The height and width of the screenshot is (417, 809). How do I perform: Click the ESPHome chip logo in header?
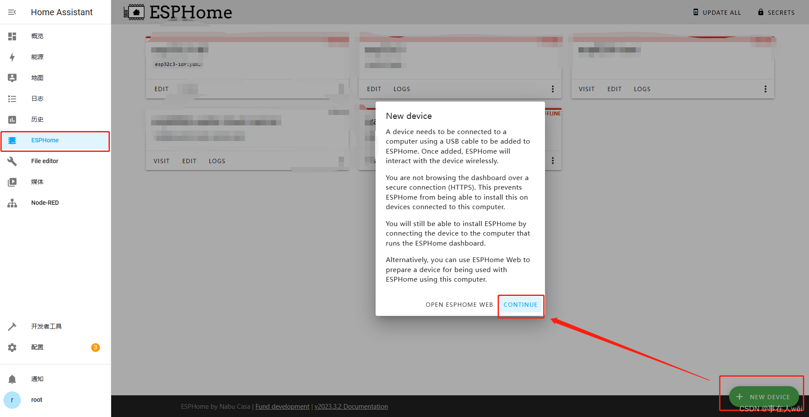(x=134, y=12)
